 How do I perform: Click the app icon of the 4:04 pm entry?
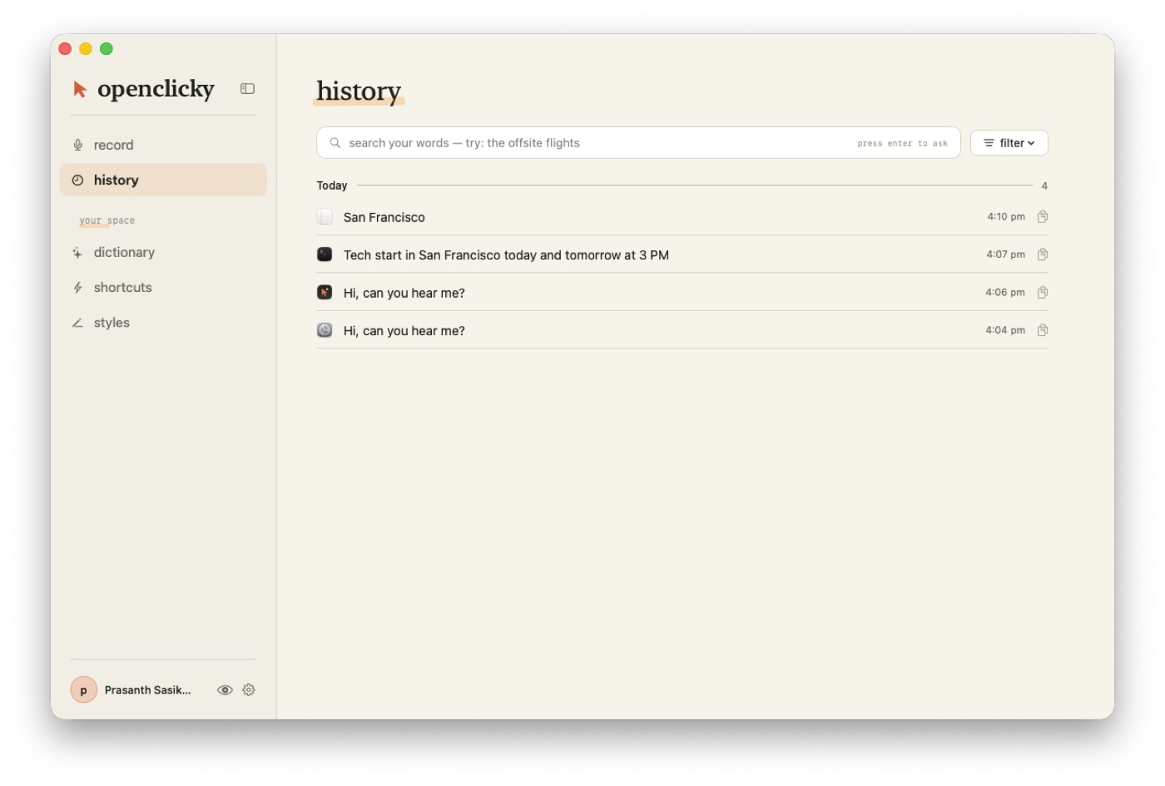click(x=325, y=330)
